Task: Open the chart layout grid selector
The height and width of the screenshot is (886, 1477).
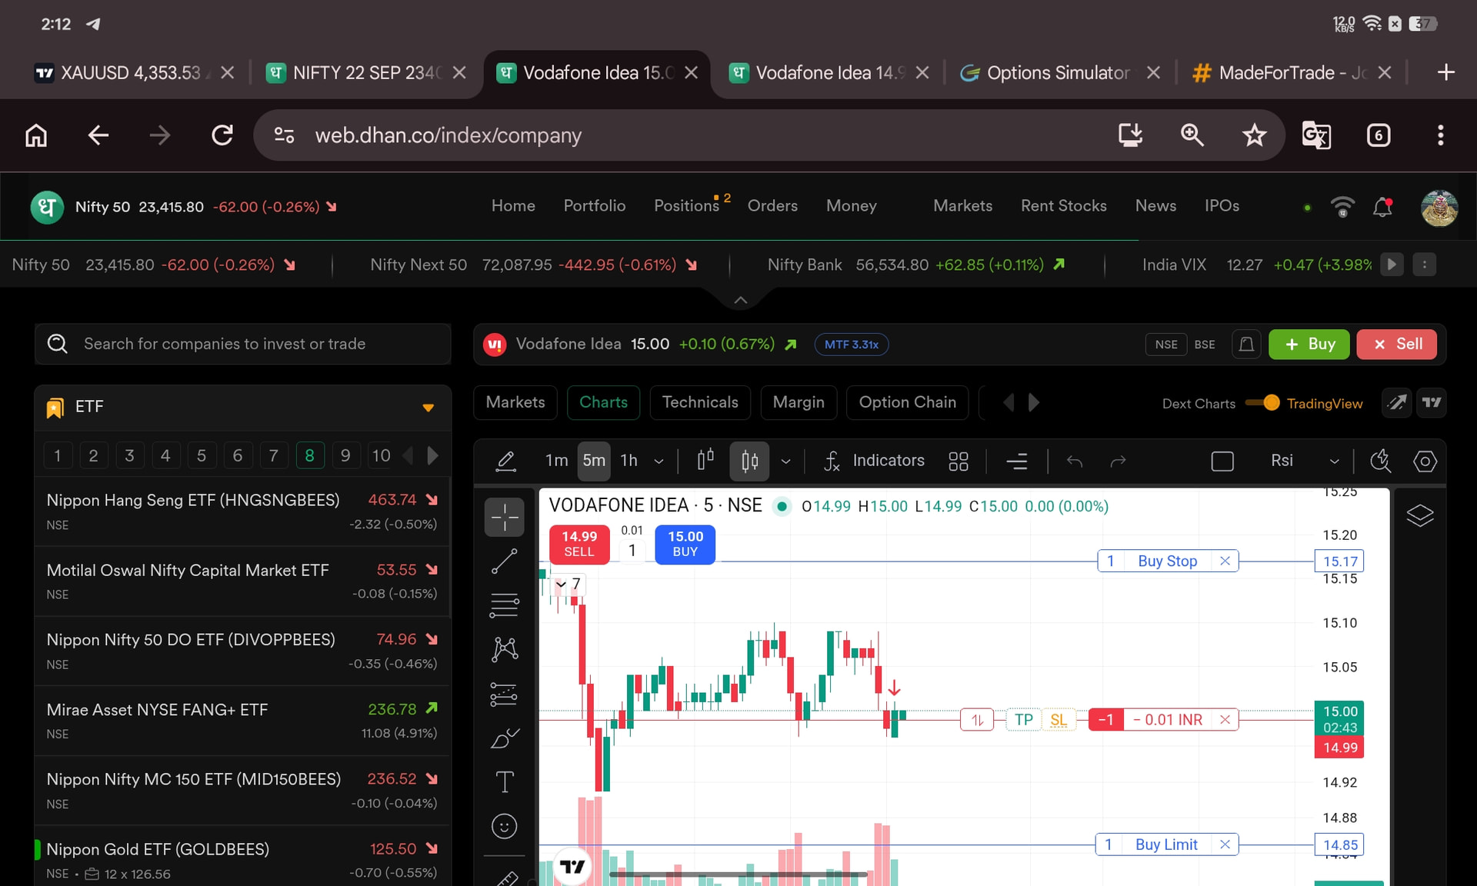Action: (x=959, y=461)
